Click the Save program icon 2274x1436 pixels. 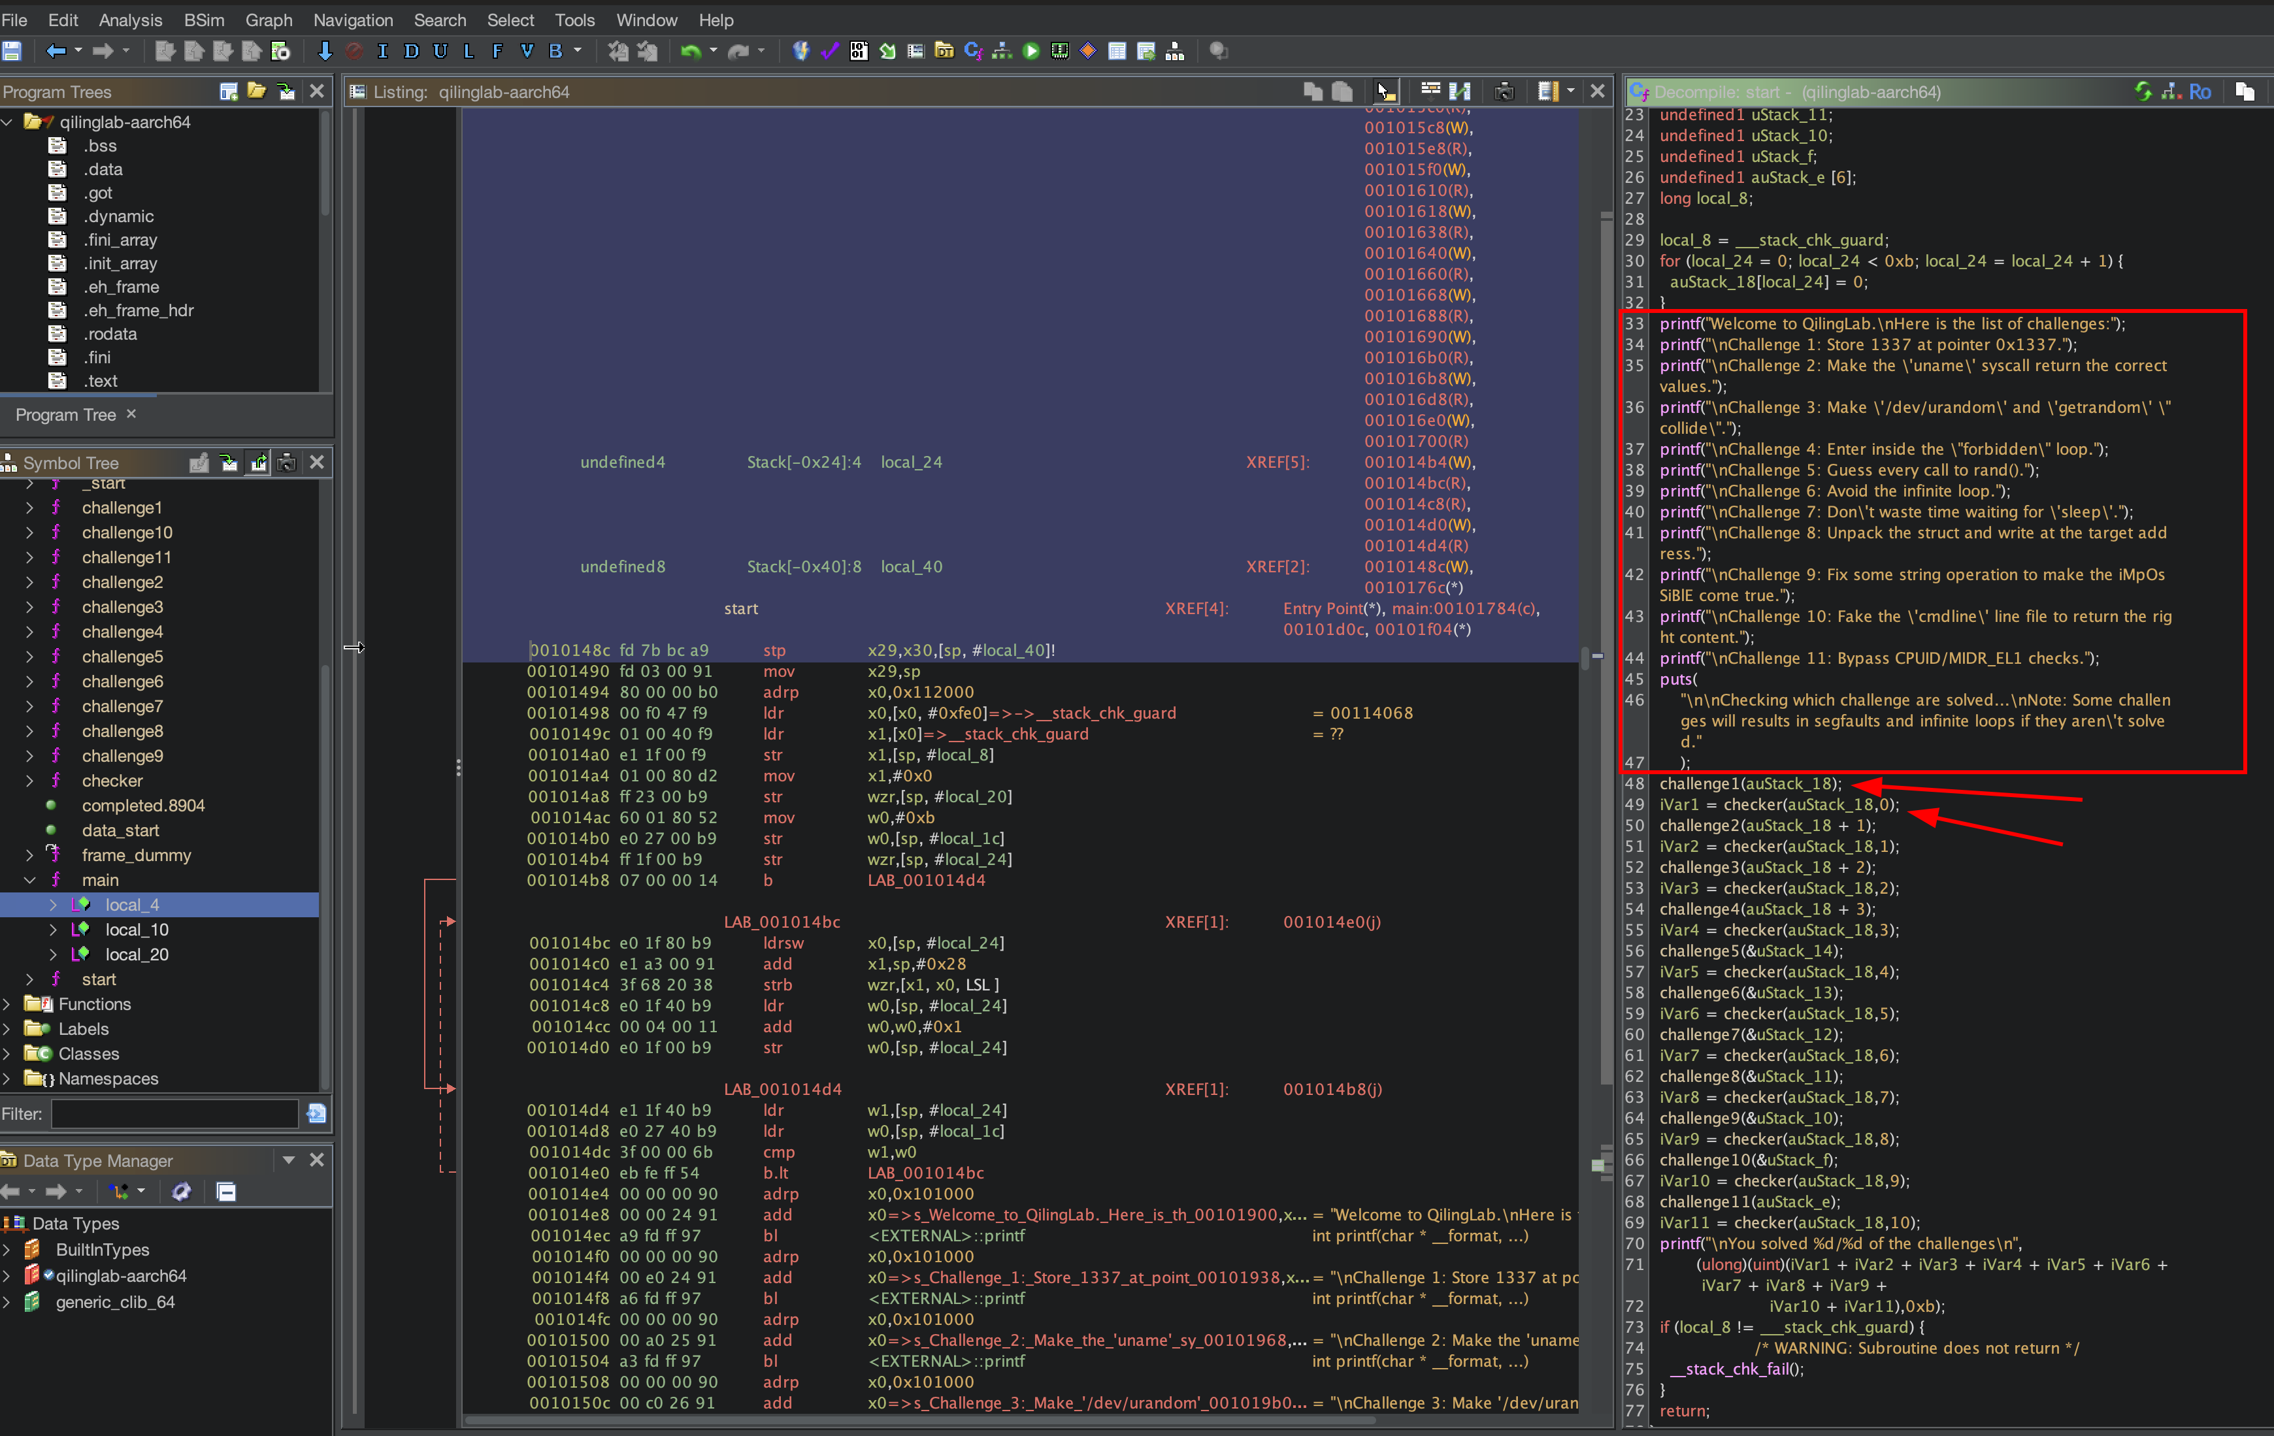(11, 51)
